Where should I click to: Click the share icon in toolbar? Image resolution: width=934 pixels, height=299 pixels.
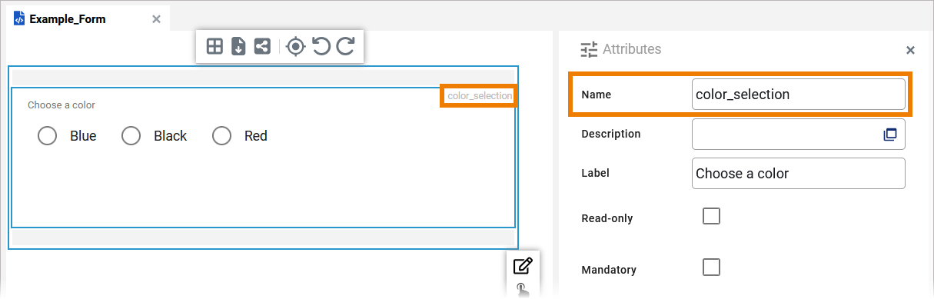click(262, 47)
